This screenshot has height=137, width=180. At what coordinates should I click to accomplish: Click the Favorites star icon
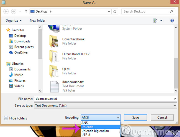click(8, 30)
